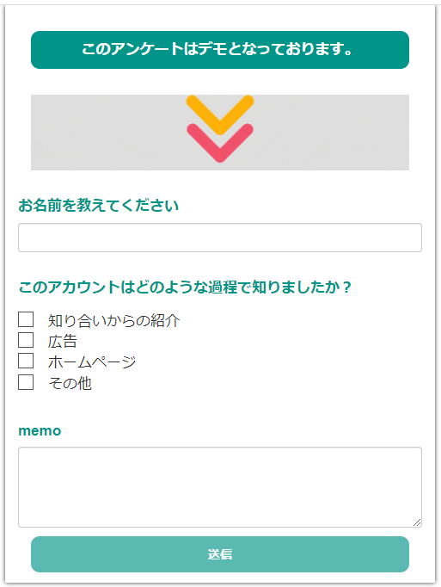Click the yellow down chevron icon
This screenshot has width=441, height=587.
point(220,114)
